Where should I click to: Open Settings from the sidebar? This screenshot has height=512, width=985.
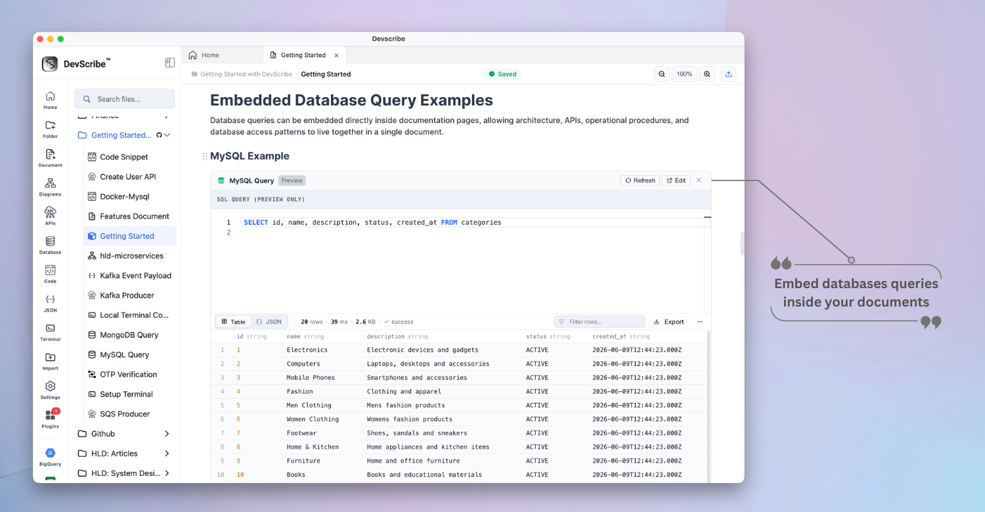(50, 389)
